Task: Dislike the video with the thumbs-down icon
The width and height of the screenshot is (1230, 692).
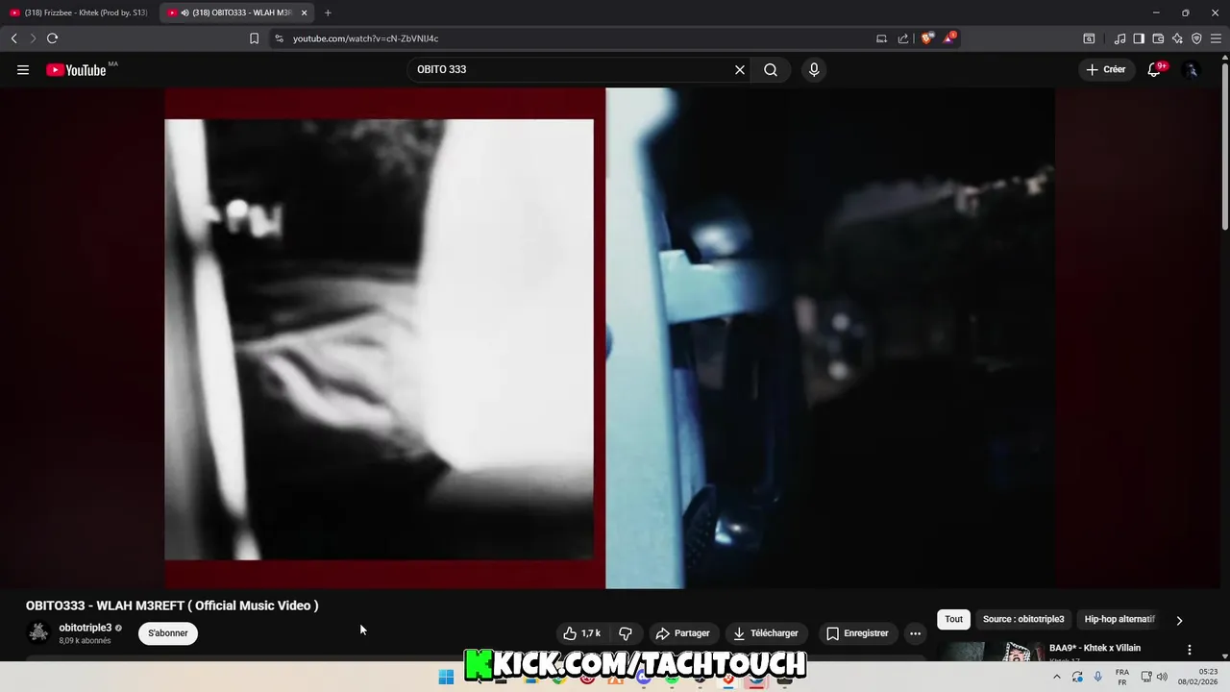Action: [x=626, y=633]
